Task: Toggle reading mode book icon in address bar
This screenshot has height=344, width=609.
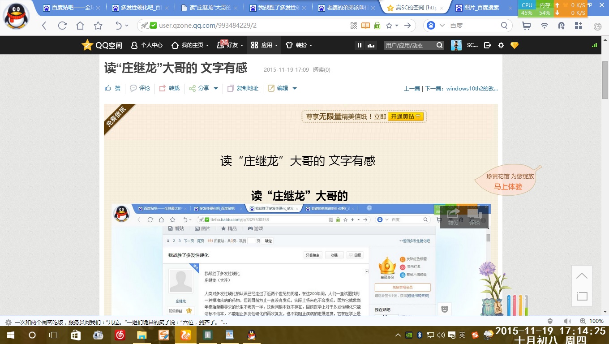Action: [x=366, y=26]
